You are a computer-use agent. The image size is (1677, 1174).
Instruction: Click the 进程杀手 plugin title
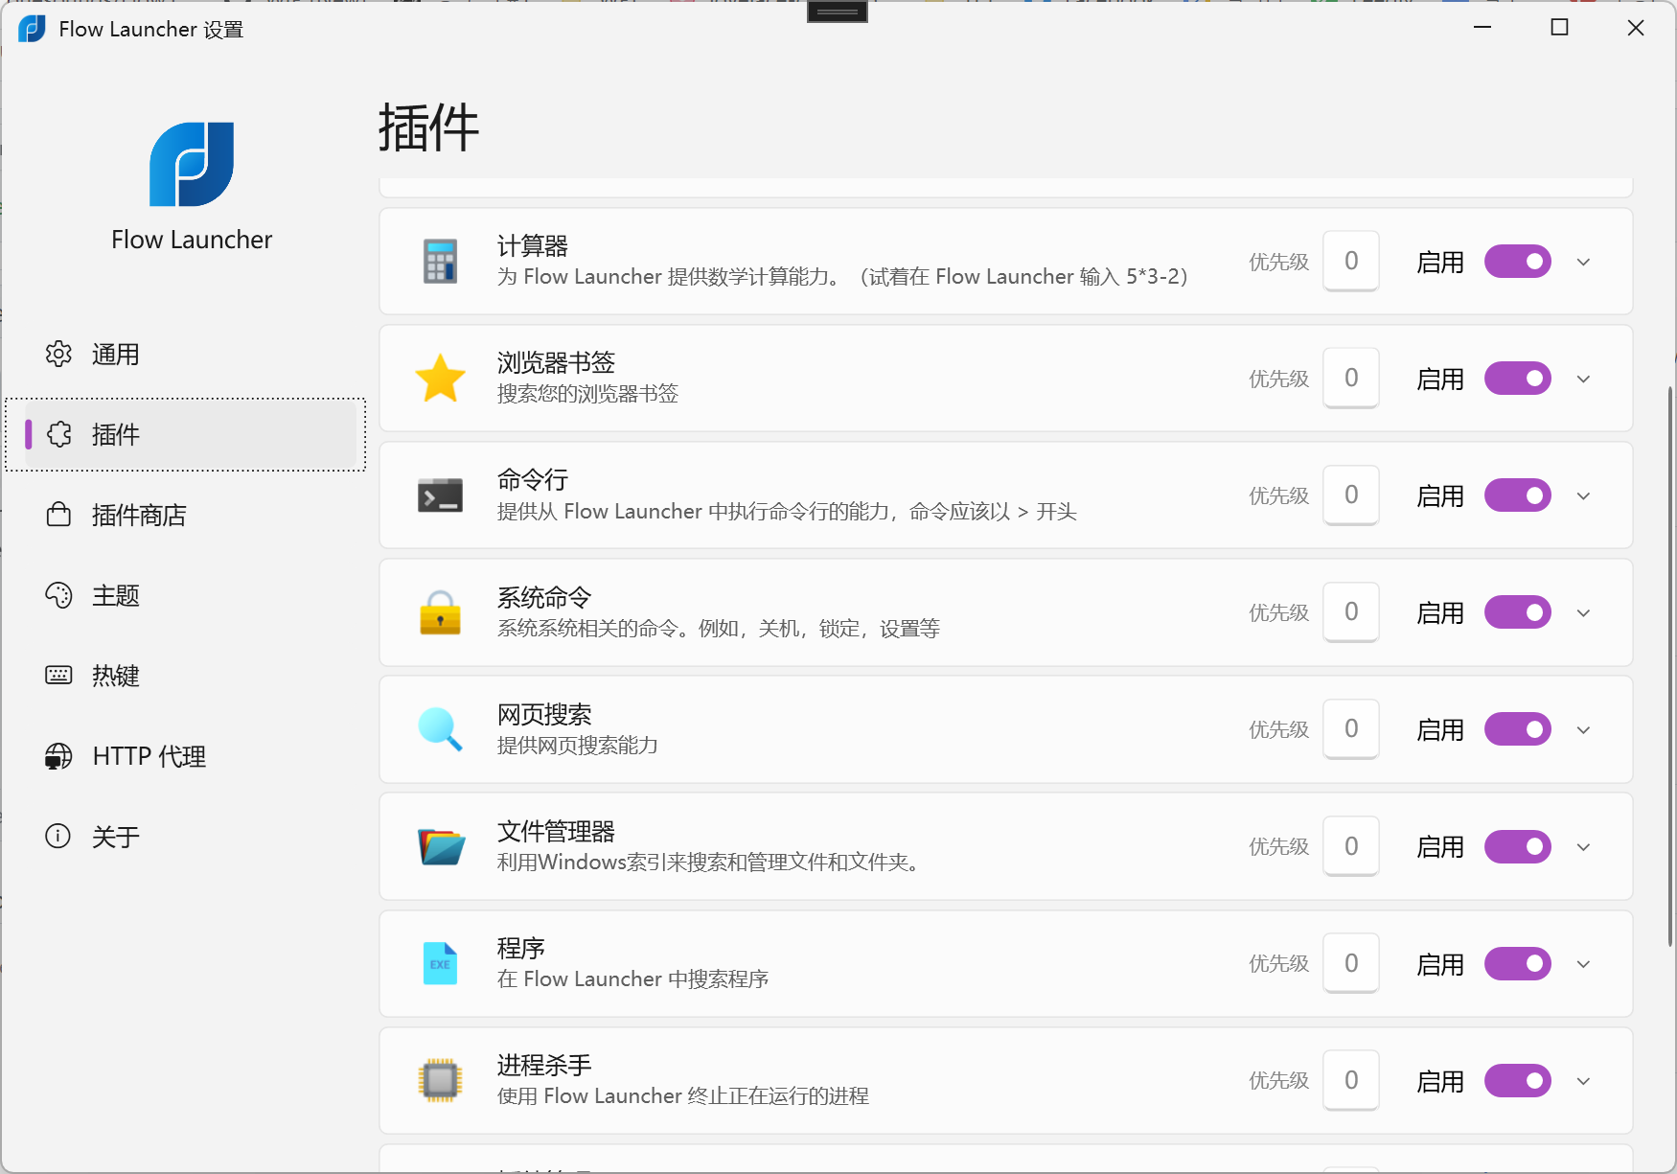click(x=544, y=1065)
